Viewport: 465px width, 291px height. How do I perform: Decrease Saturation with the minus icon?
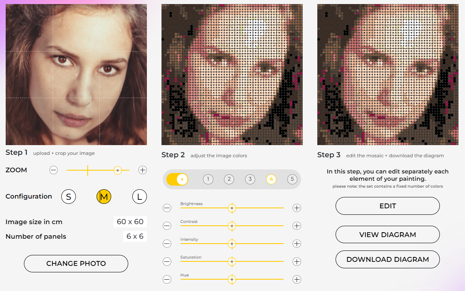pyautogui.click(x=167, y=261)
